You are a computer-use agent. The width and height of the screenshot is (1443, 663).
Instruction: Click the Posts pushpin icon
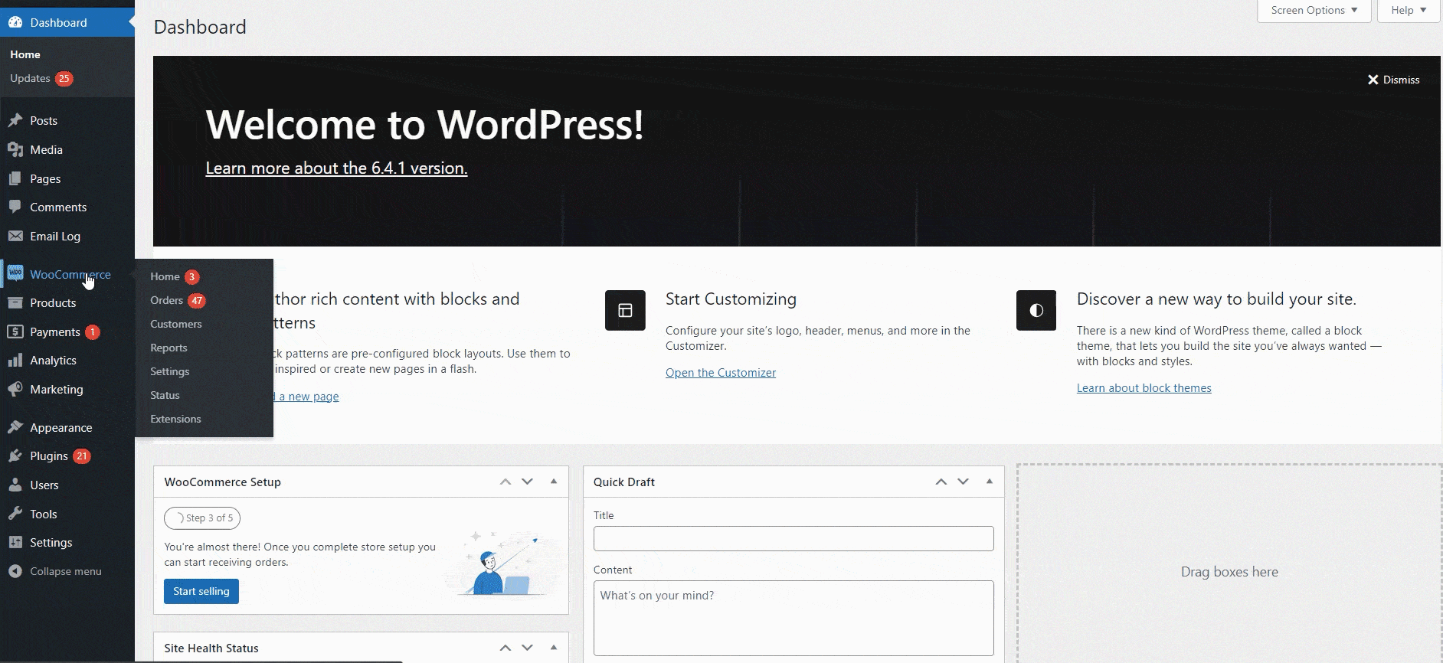click(x=15, y=120)
